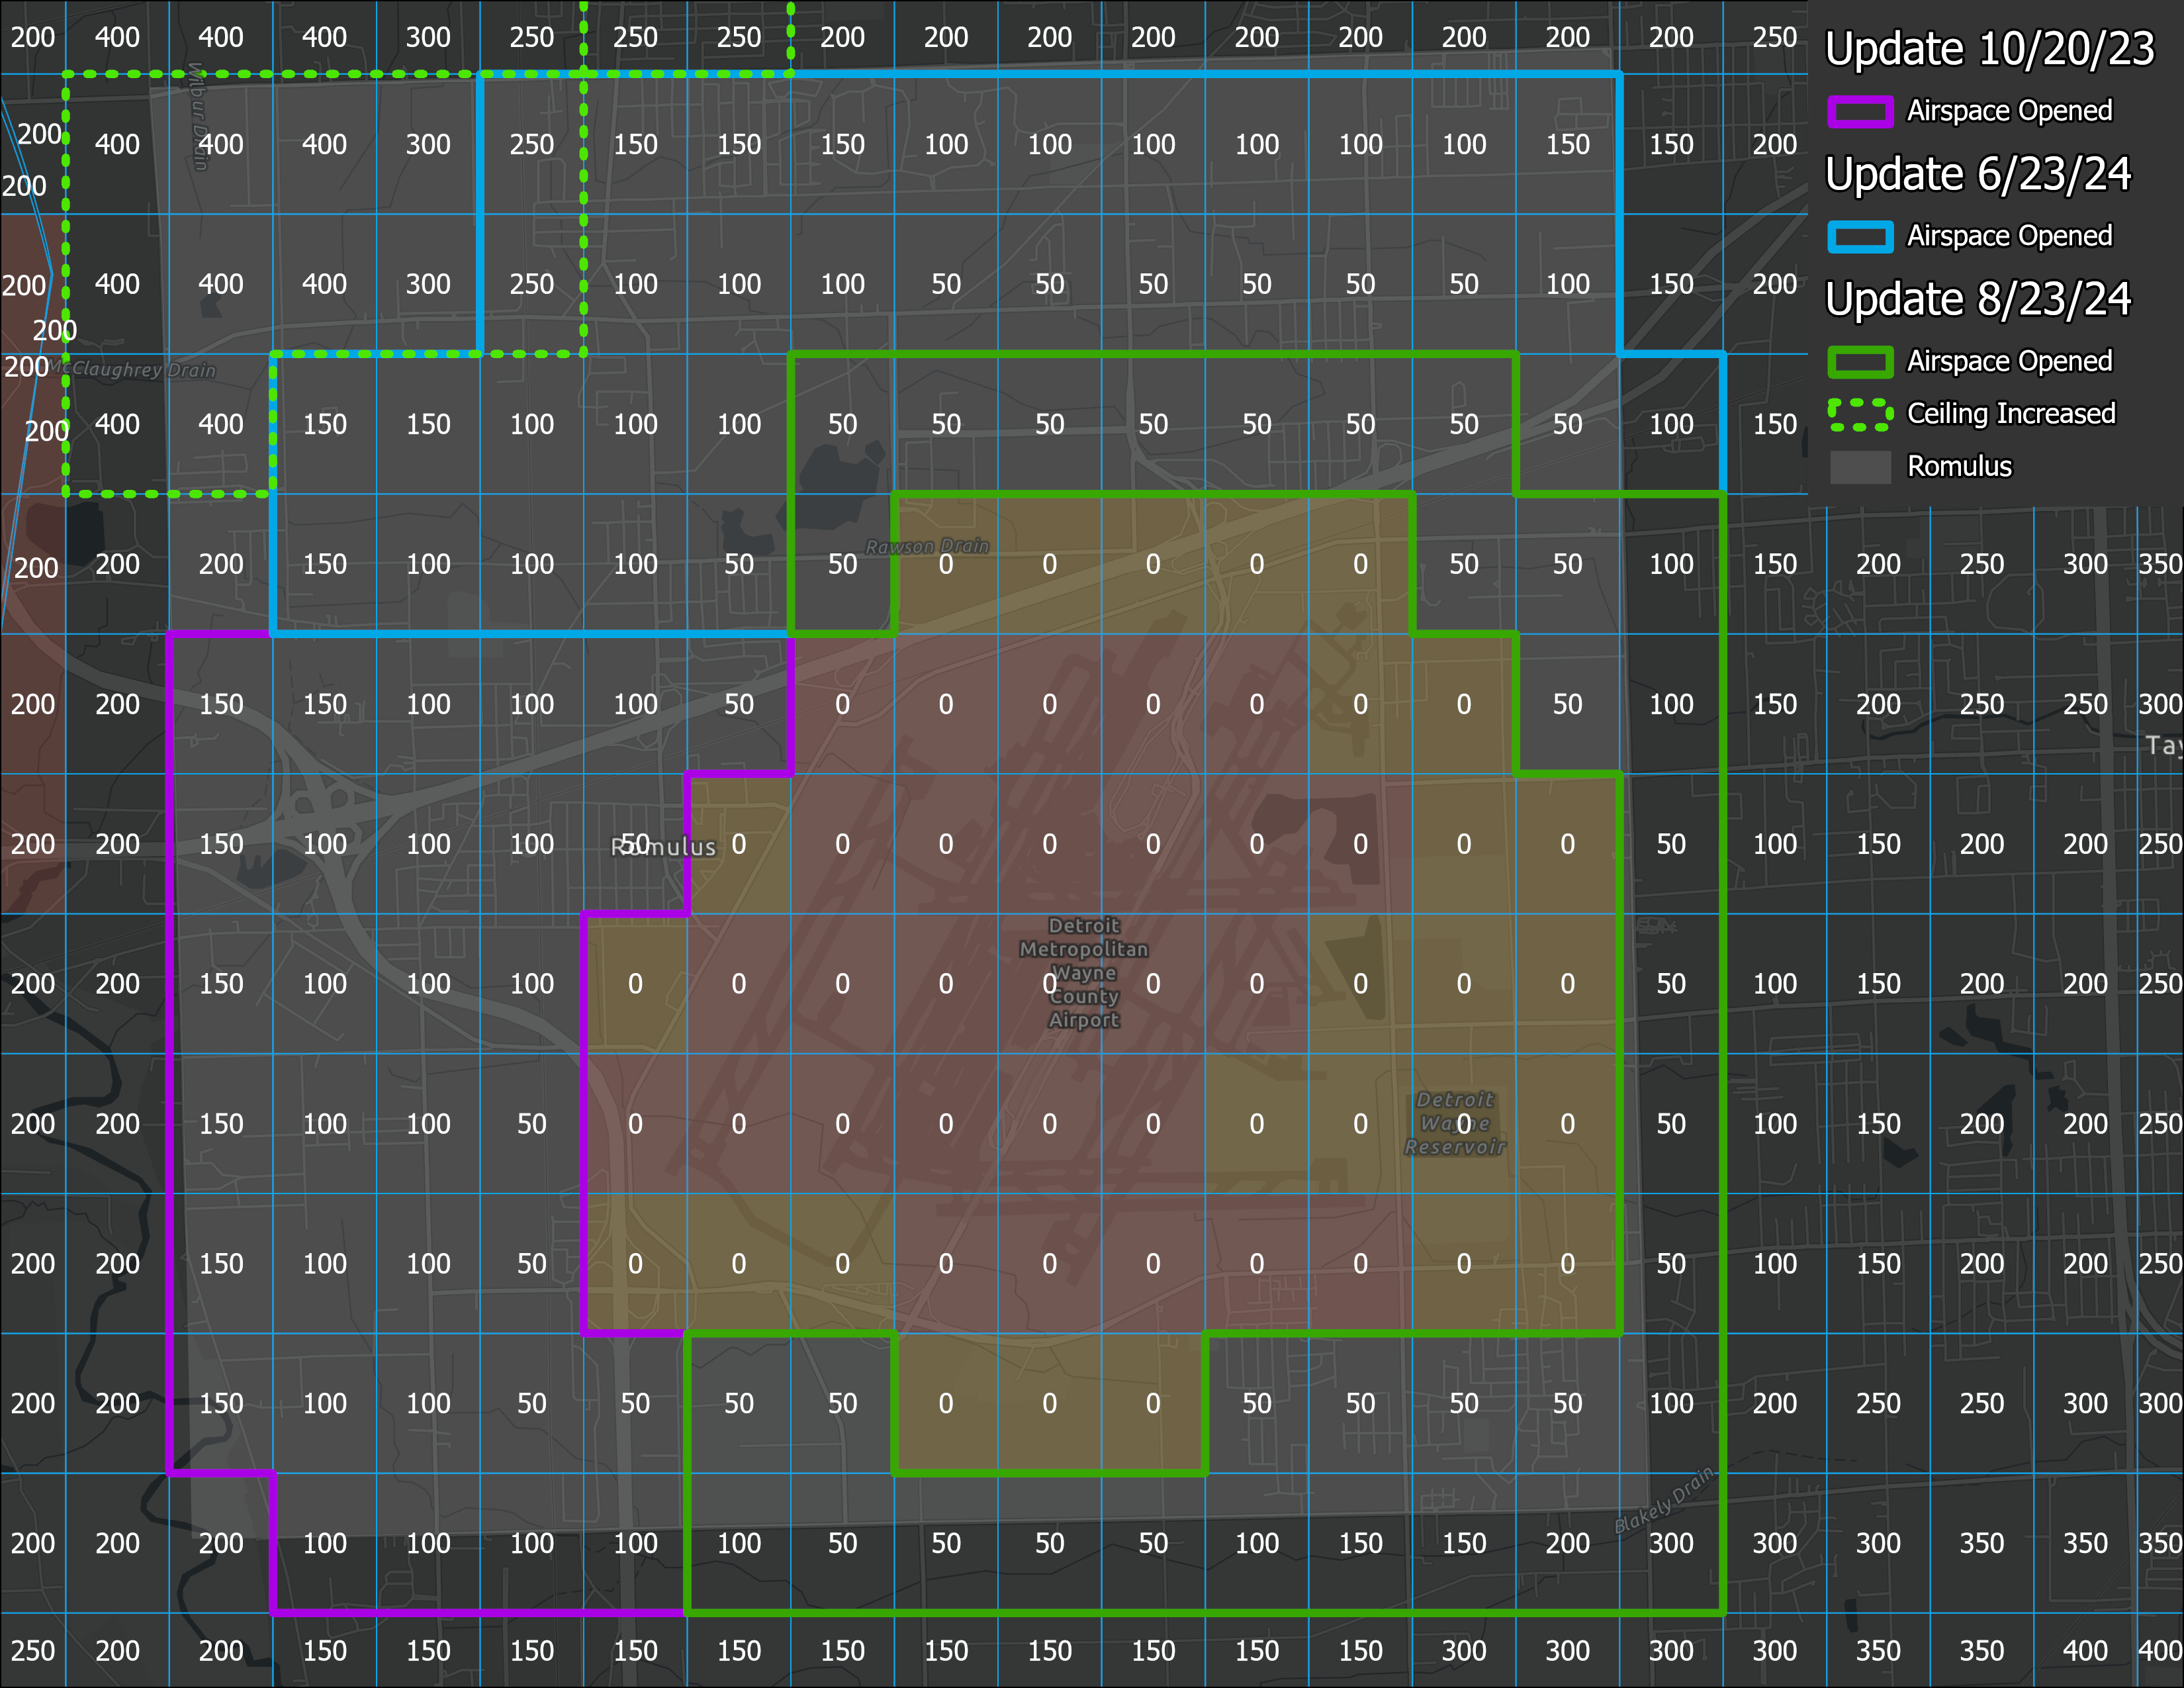2184x1688 pixels.
Task: Select the Update 10/20/23 legend heading
Action: pyautogui.click(x=1989, y=49)
